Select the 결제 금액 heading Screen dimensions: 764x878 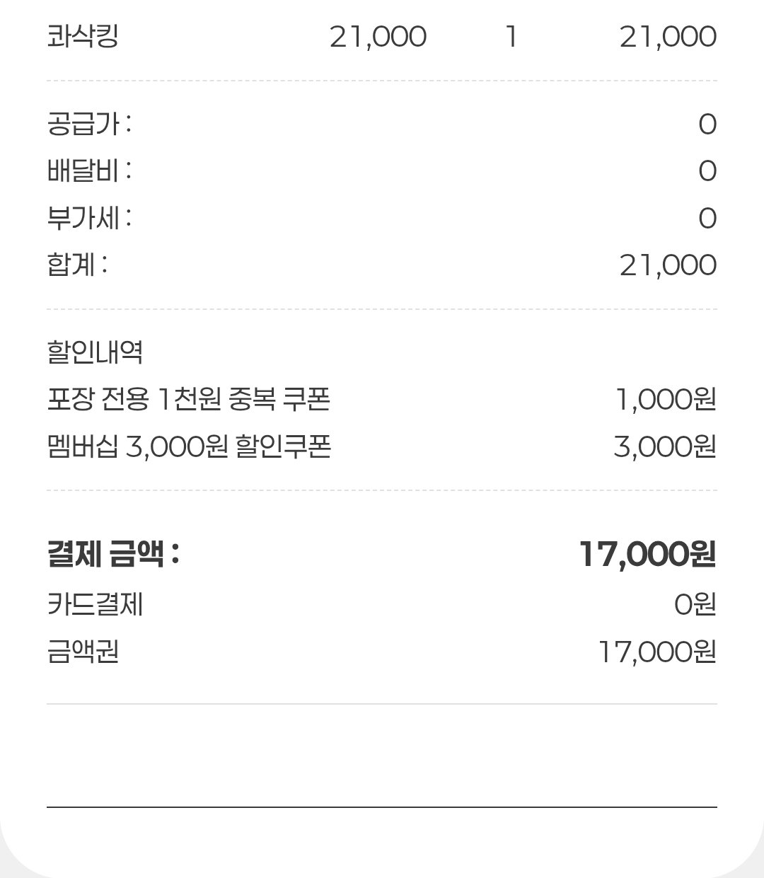click(x=113, y=554)
